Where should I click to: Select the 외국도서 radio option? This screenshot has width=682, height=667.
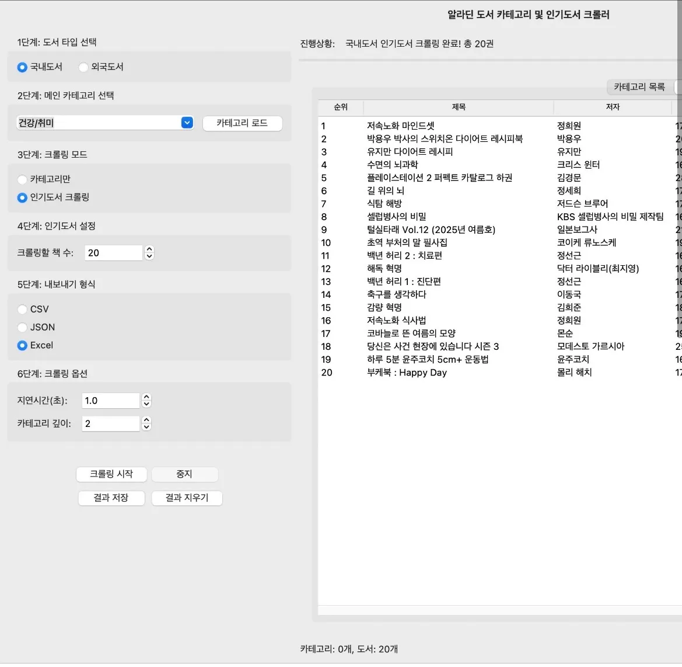click(x=83, y=67)
